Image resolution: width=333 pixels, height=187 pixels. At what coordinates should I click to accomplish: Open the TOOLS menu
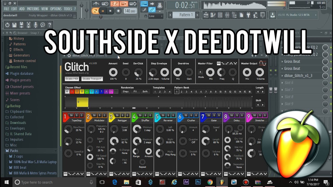[68, 9]
